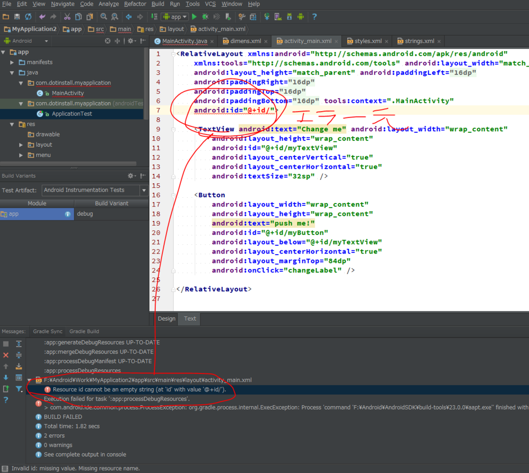This screenshot has height=473, width=529.
Task: Click the Back navigation arrow
Action: coord(129,17)
